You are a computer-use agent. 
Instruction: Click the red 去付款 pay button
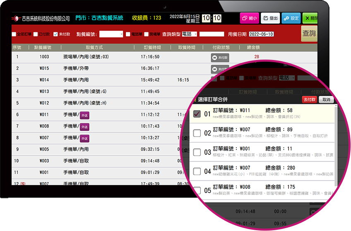pos(309,100)
